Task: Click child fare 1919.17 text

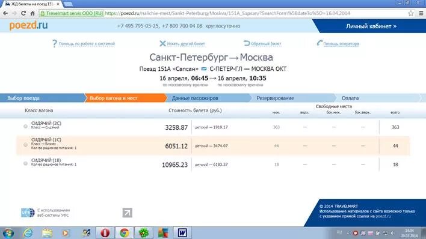Action: (211, 127)
